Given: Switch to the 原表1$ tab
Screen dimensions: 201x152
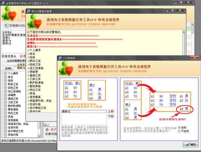Looking at the screenshot, I should [20, 68].
